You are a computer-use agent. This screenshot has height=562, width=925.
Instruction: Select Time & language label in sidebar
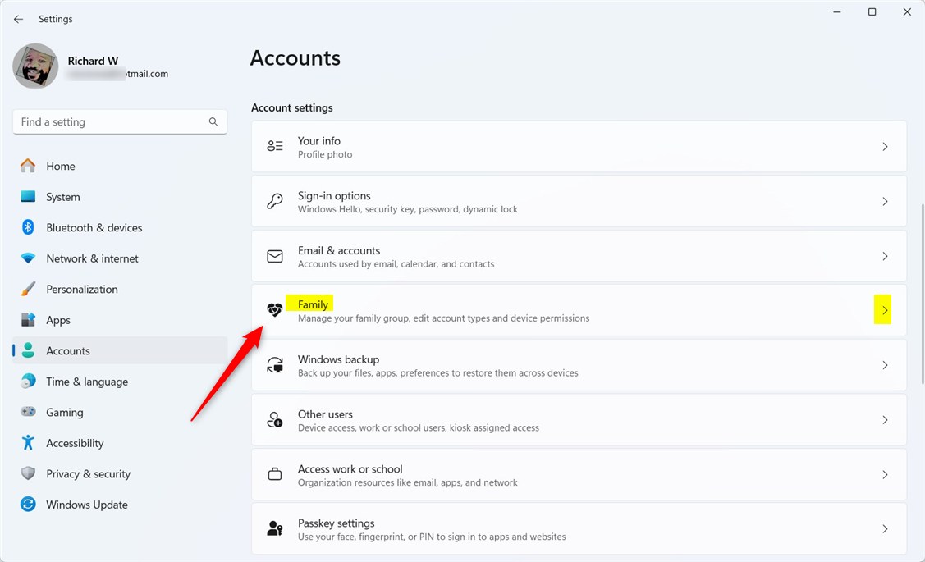coord(87,382)
